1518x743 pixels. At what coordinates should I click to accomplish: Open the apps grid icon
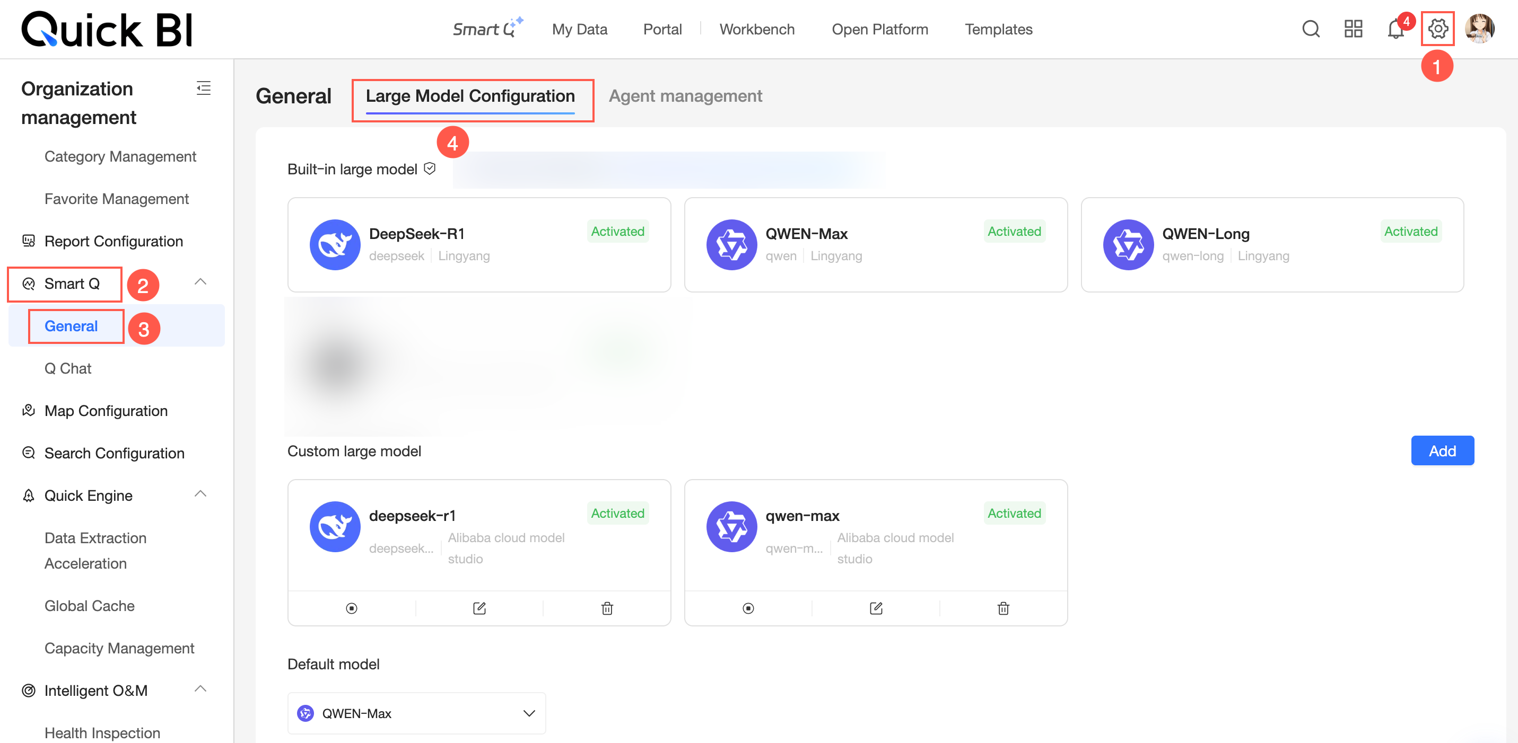[x=1353, y=29]
